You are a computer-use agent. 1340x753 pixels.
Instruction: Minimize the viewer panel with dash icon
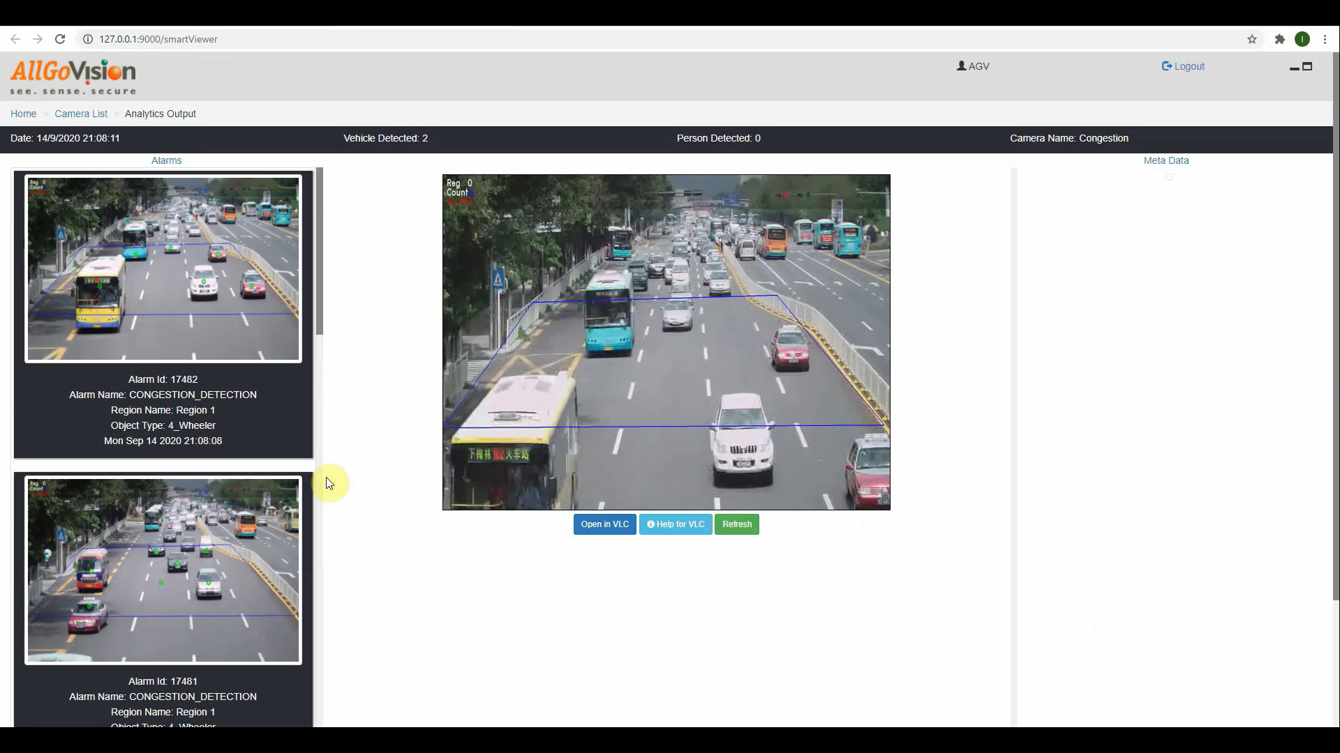click(1294, 68)
